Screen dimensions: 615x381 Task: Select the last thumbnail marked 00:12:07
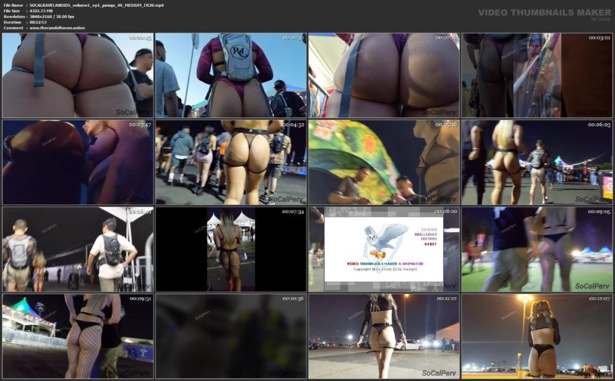tap(537, 337)
